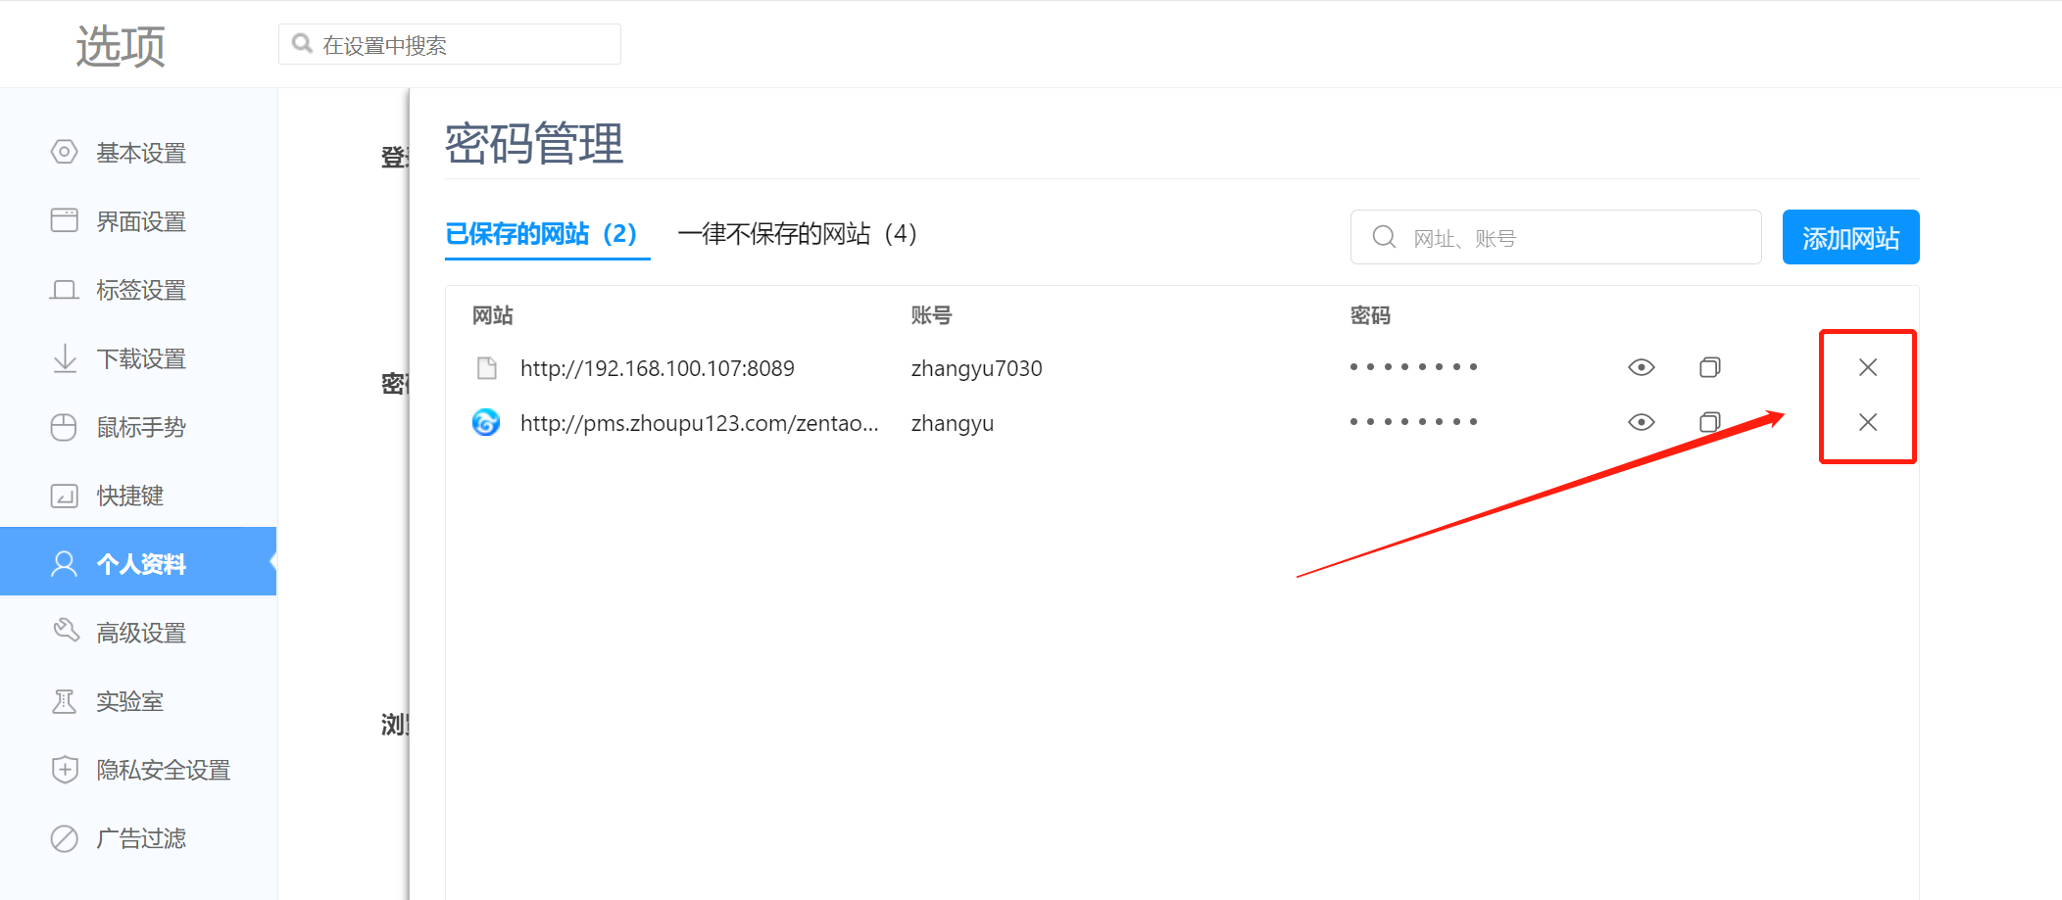Open 标签设置 from sidebar
The image size is (2062, 900).
pyautogui.click(x=140, y=290)
